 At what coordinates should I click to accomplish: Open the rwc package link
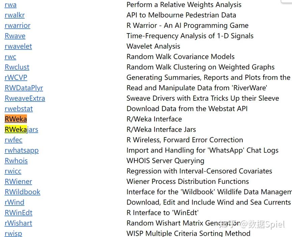(10, 57)
